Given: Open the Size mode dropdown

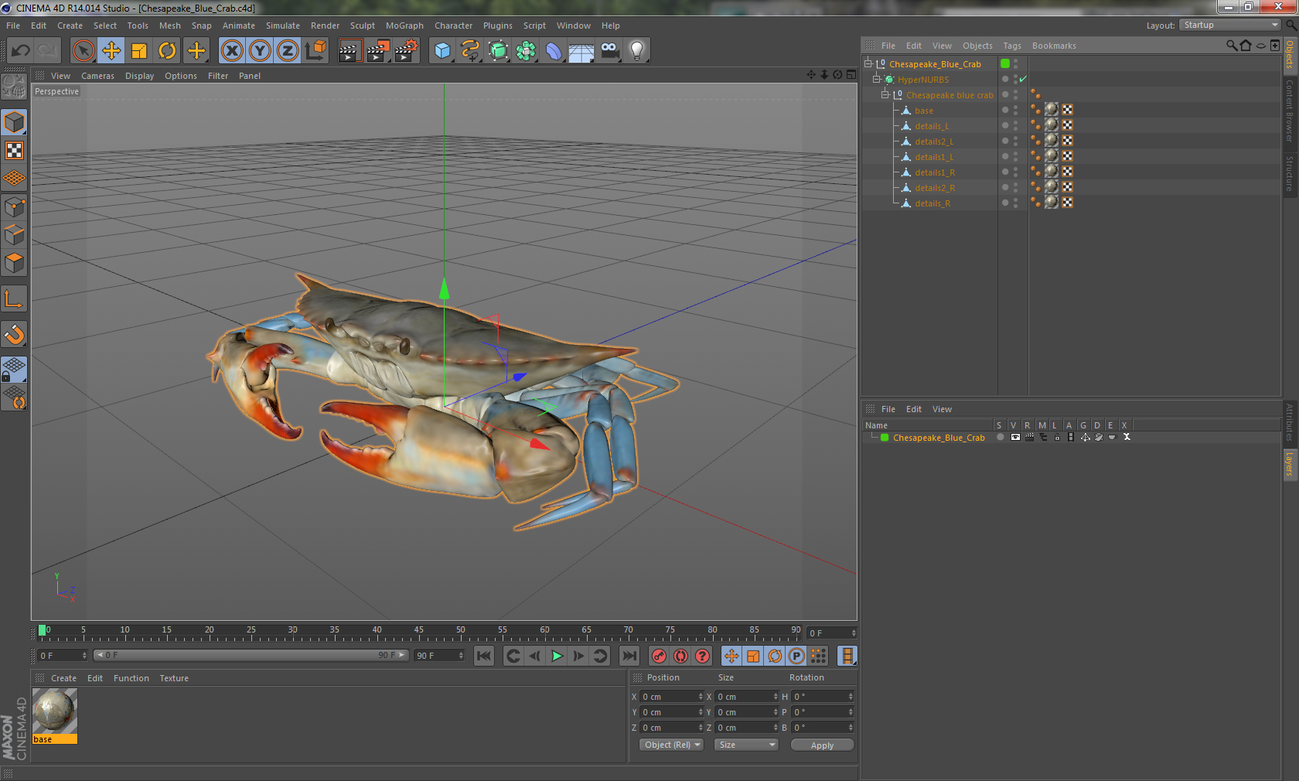Looking at the screenshot, I should (746, 745).
